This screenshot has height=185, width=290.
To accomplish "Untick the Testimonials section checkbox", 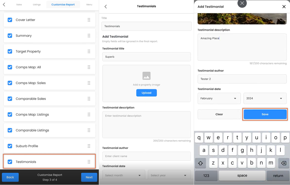I will (x=10, y=162).
